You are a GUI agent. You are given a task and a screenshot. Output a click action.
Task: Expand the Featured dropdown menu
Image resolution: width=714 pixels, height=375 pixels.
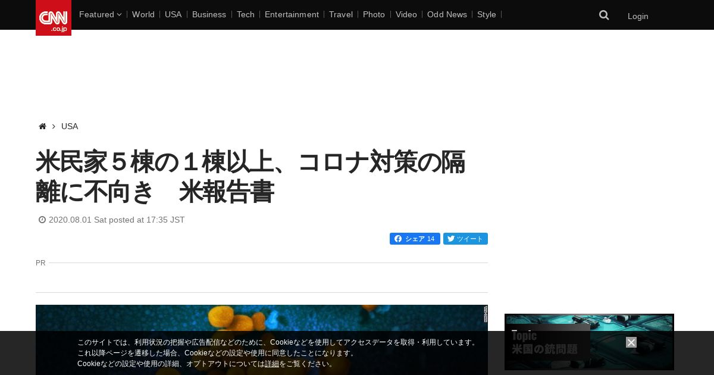tap(100, 14)
